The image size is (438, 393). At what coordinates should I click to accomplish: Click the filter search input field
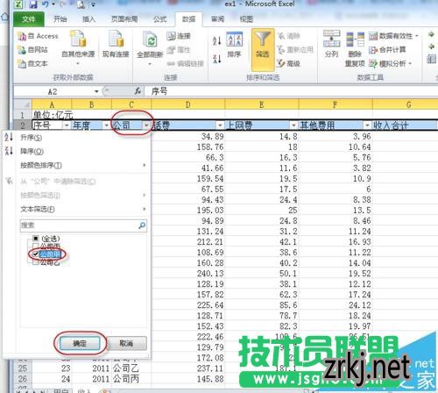(83, 225)
